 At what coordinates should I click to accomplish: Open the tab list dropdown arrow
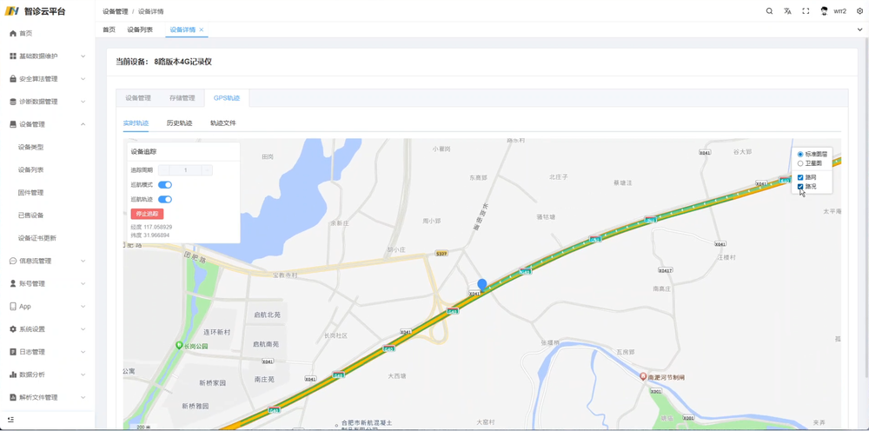click(859, 30)
